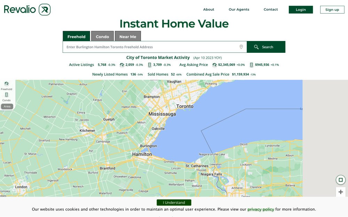The image size is (348, 217).
Task: Click house icon beside 2,059 active listings
Action: [122, 65]
